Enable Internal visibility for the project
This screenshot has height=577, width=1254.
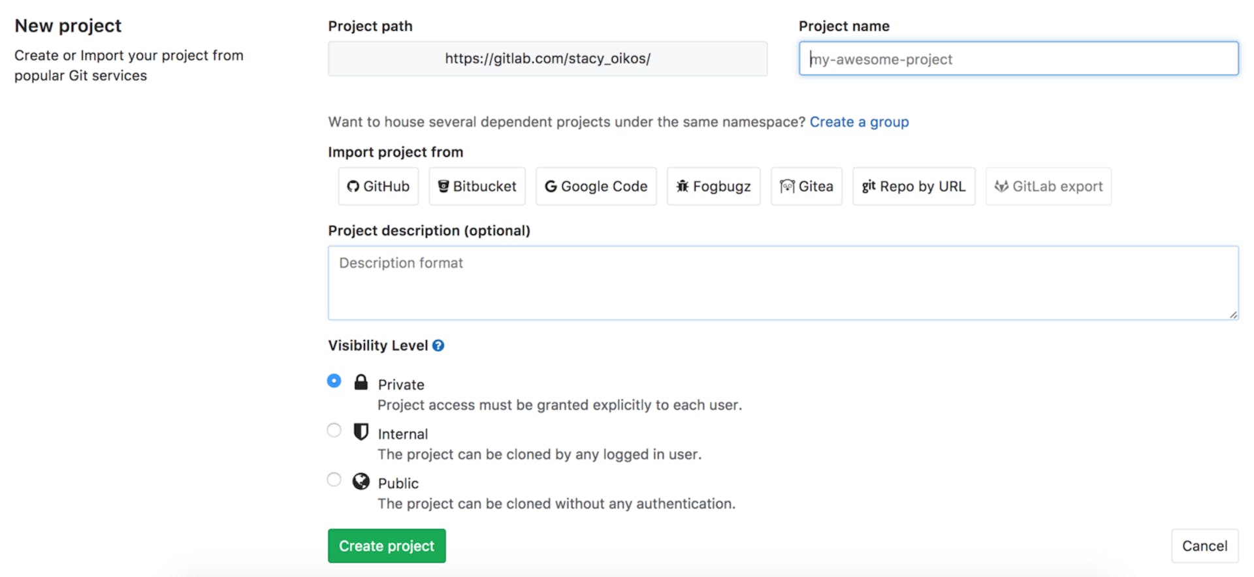pos(334,430)
